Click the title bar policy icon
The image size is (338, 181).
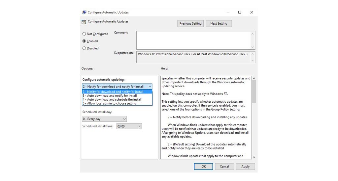(x=84, y=12)
